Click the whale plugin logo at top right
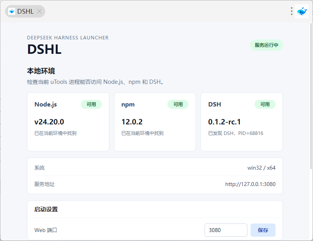Viewport: 313px width, 241px height. (x=302, y=11)
